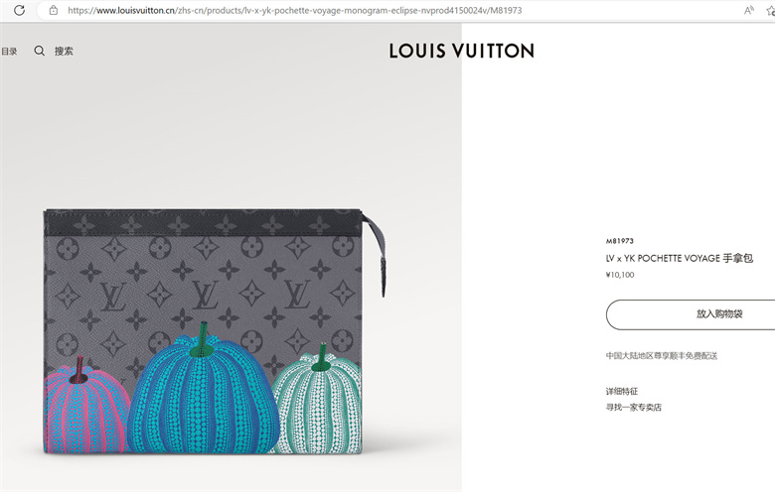This screenshot has height=492, width=775.
Task: Click the Pochette Voyage product image
Action: point(214,330)
